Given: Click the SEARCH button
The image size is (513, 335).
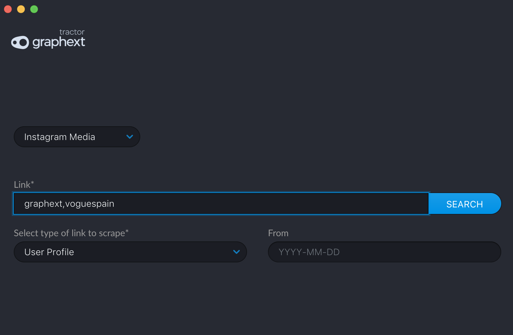Looking at the screenshot, I should [465, 204].
